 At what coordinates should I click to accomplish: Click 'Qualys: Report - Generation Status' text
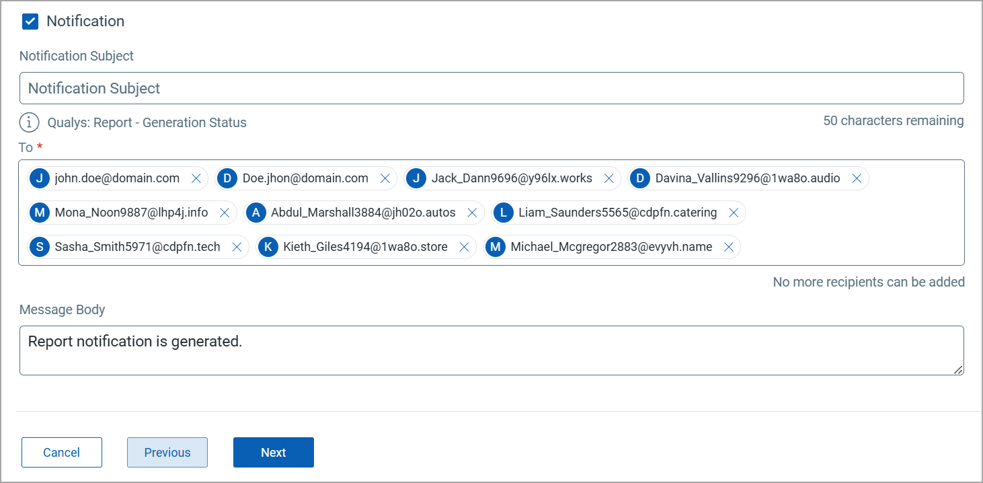click(x=147, y=122)
